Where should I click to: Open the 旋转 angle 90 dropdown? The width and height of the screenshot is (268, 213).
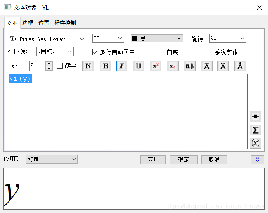click(x=228, y=38)
